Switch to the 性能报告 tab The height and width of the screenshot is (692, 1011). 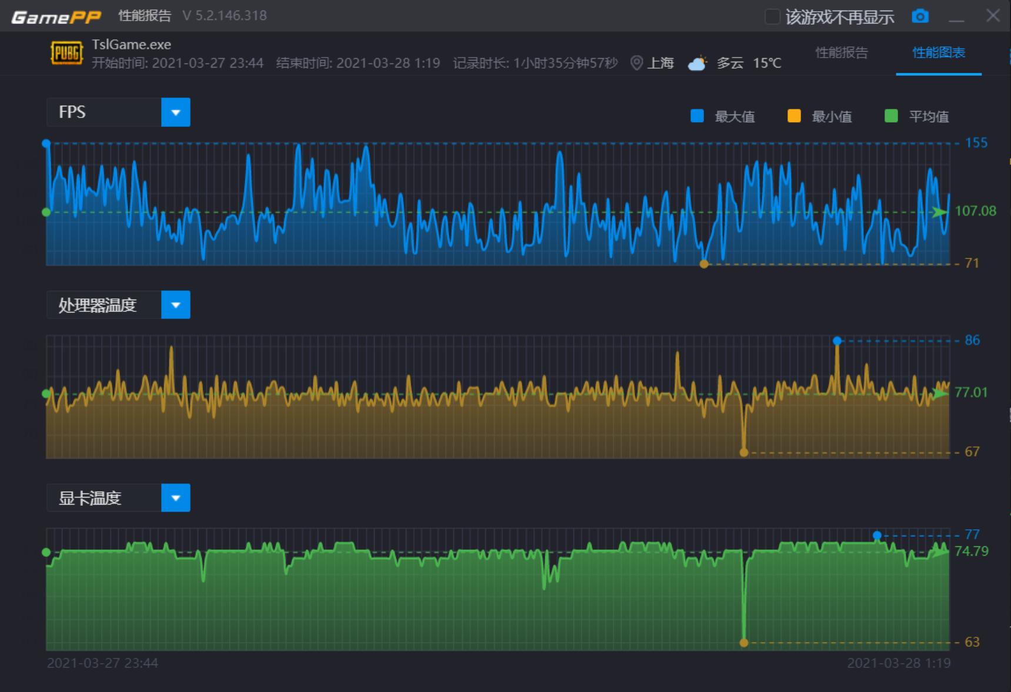(841, 53)
